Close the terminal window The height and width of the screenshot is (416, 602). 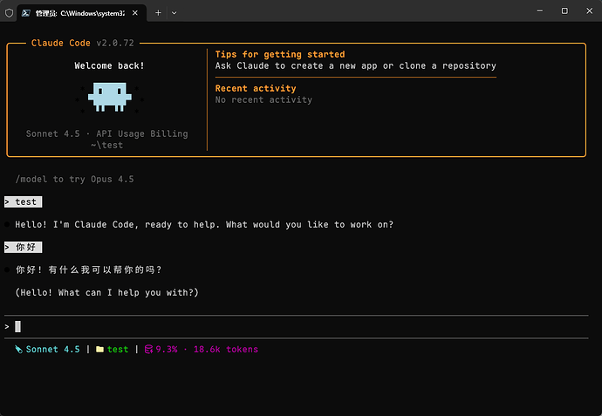(x=589, y=11)
